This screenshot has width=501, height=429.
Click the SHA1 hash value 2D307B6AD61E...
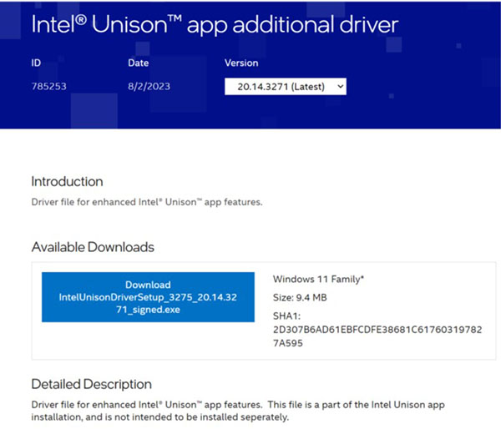point(377,336)
